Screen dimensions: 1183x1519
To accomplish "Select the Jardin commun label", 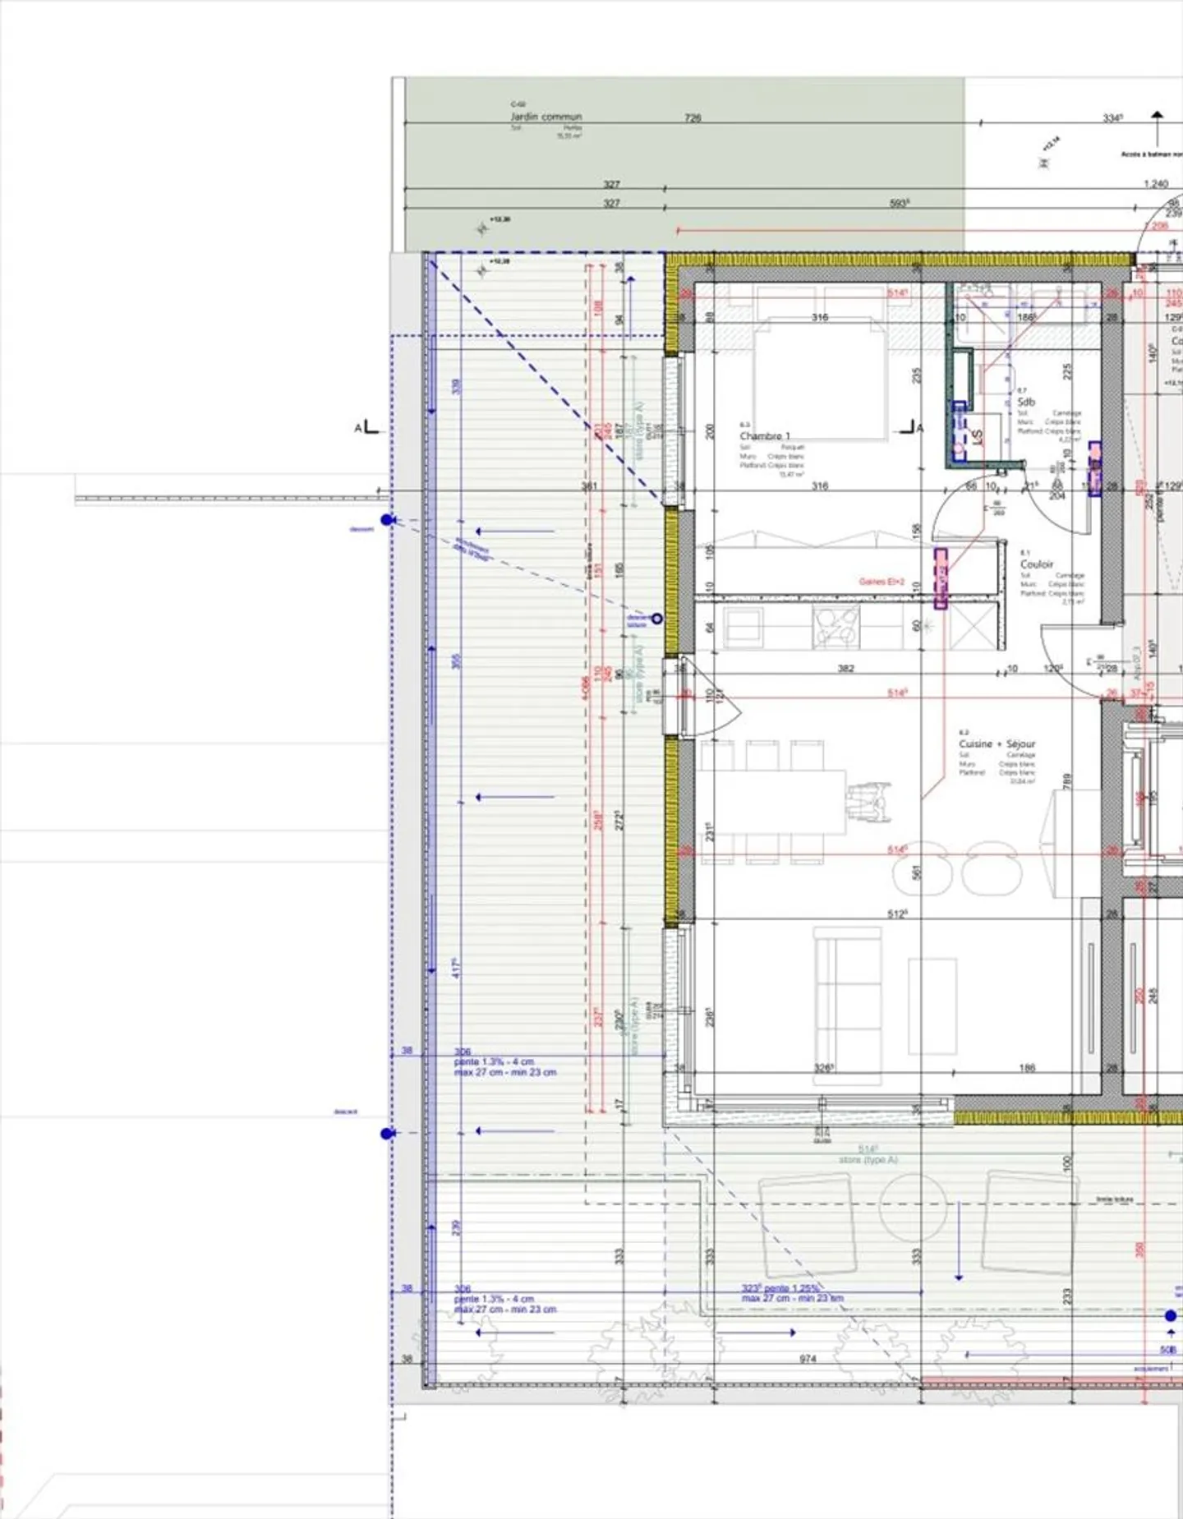I will [545, 117].
